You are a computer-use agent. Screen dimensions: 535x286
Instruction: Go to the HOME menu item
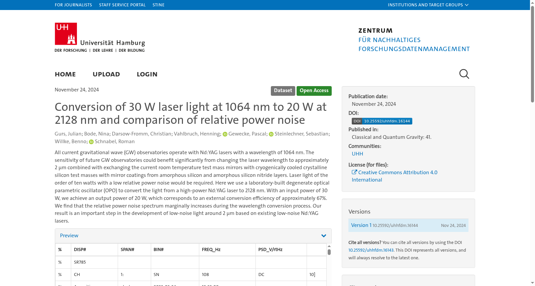pyautogui.click(x=65, y=74)
